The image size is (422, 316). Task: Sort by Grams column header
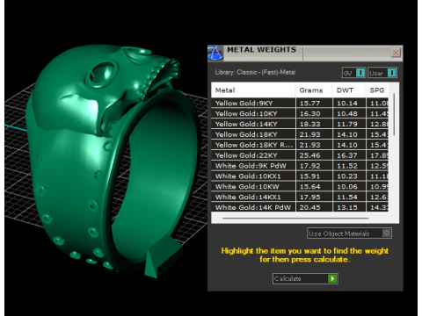tap(314, 90)
